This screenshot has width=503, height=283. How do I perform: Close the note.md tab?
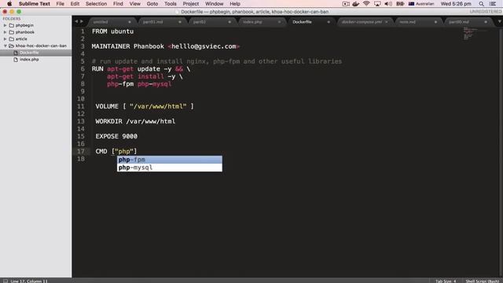click(x=435, y=22)
